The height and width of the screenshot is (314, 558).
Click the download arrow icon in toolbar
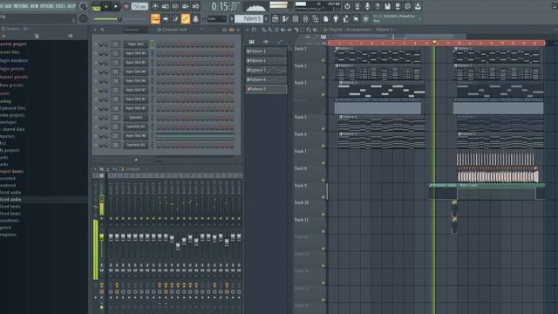pyautogui.click(x=418, y=6)
